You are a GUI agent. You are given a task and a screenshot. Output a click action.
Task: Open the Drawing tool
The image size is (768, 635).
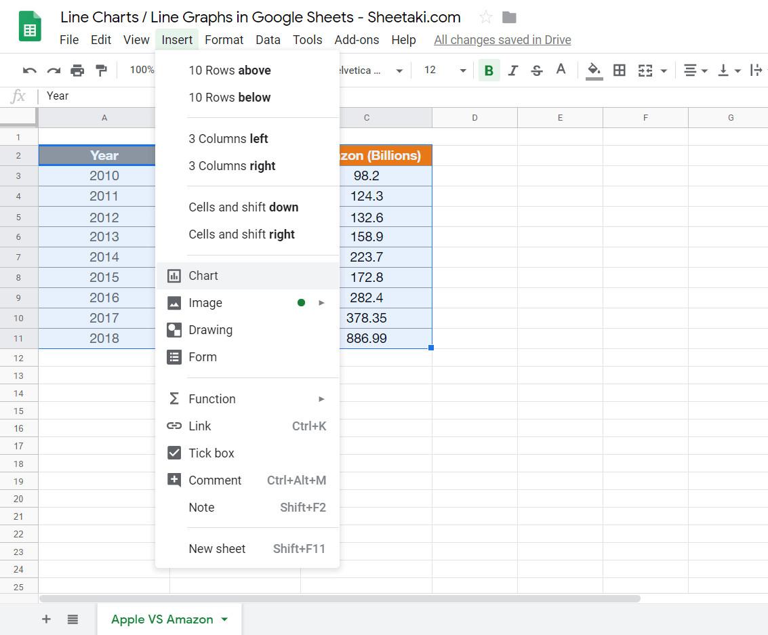[210, 330]
